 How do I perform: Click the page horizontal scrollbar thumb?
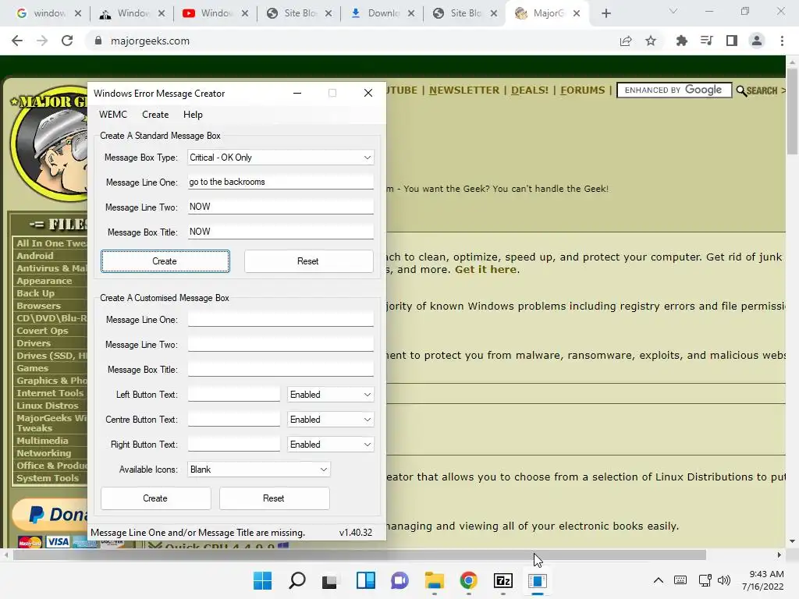tap(359, 555)
